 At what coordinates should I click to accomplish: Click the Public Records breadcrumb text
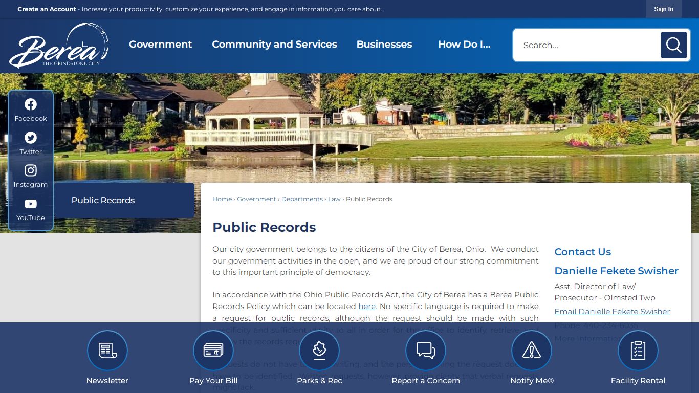[369, 199]
